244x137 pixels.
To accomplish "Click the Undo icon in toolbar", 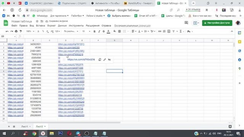I will point(7,31).
